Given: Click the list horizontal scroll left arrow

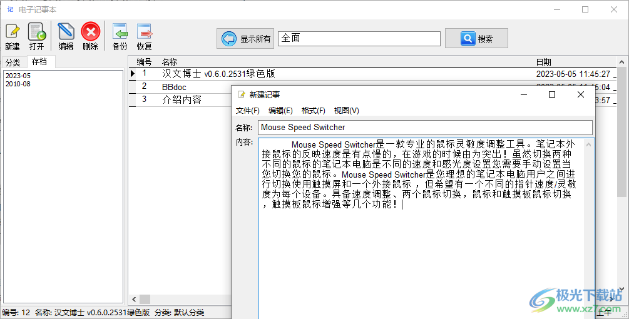Looking at the screenshot, I should [x=134, y=299].
